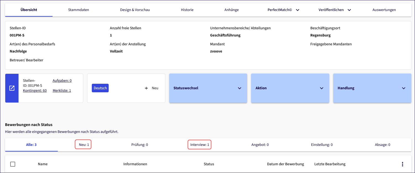Open job posting via external link icon

[x=12, y=88]
